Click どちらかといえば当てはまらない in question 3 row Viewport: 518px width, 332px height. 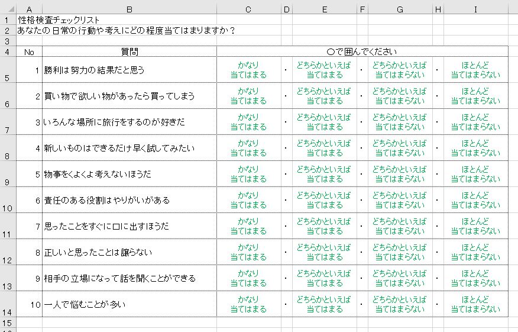click(400, 122)
